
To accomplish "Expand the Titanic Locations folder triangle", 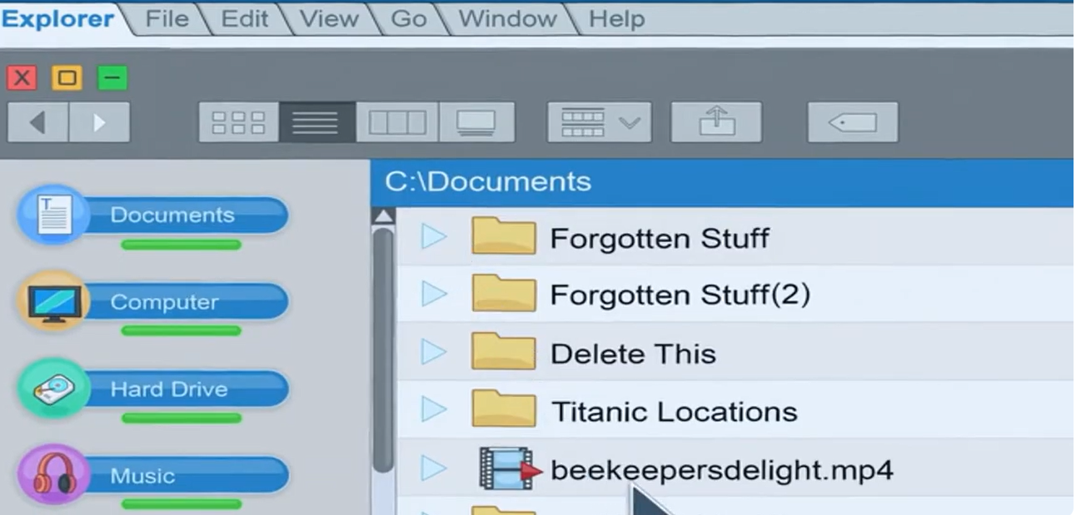I will click(433, 409).
